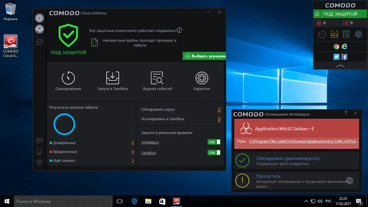Open the Корзина recycle bin desktop icon

click(x=11, y=12)
